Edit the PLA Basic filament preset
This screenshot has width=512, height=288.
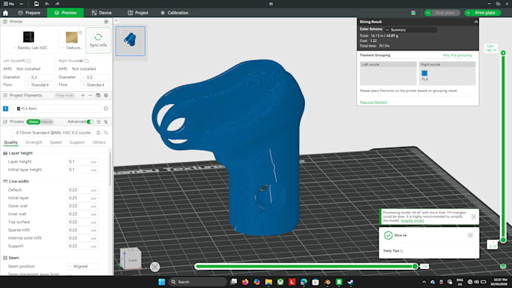point(106,109)
